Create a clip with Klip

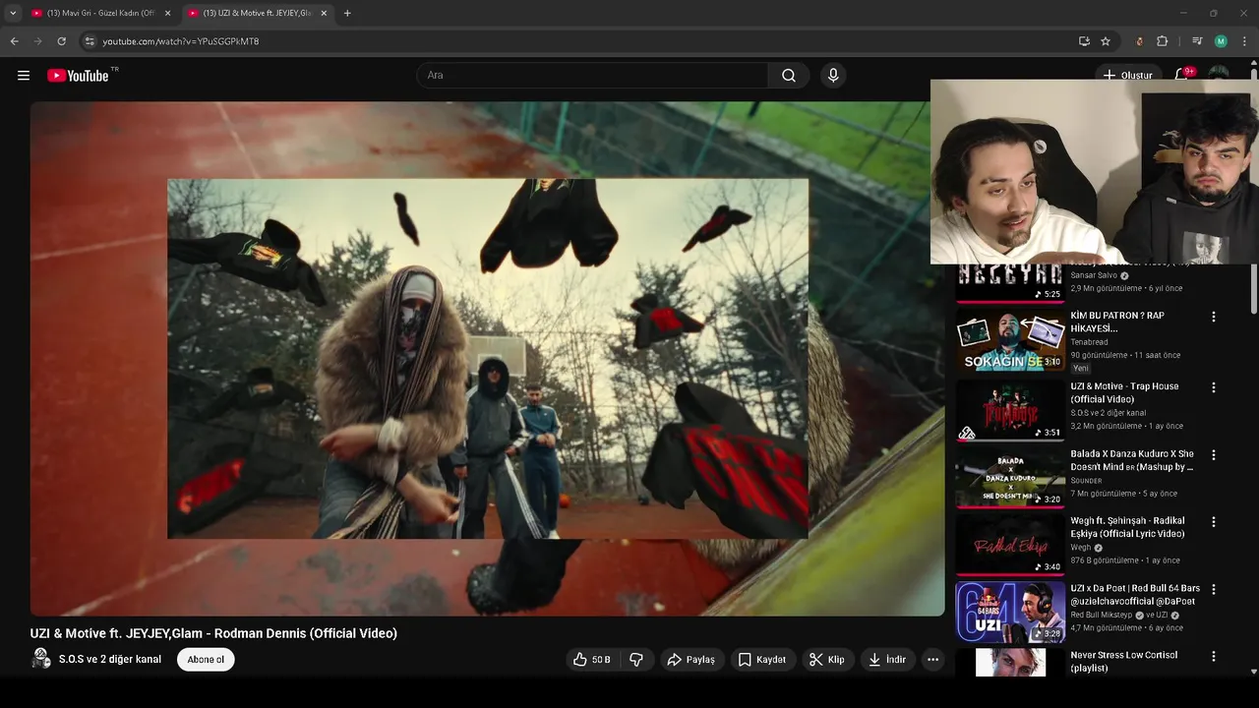(826, 660)
